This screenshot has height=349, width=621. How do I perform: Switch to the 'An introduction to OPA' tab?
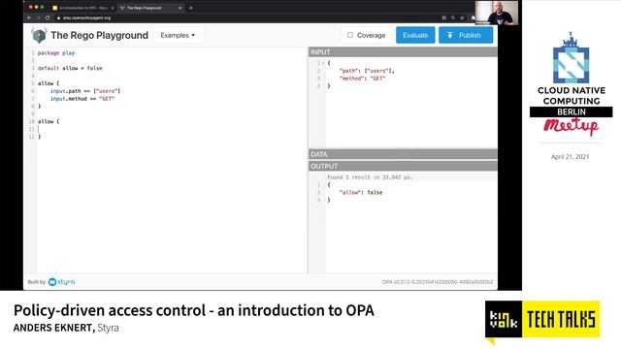82,8
